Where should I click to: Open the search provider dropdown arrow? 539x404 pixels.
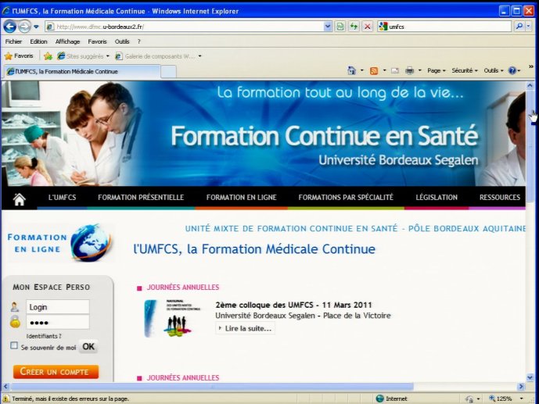point(528,27)
